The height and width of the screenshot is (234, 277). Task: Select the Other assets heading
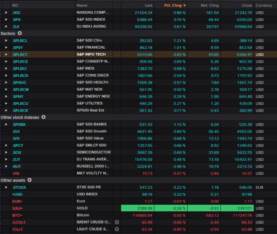(x=13, y=180)
